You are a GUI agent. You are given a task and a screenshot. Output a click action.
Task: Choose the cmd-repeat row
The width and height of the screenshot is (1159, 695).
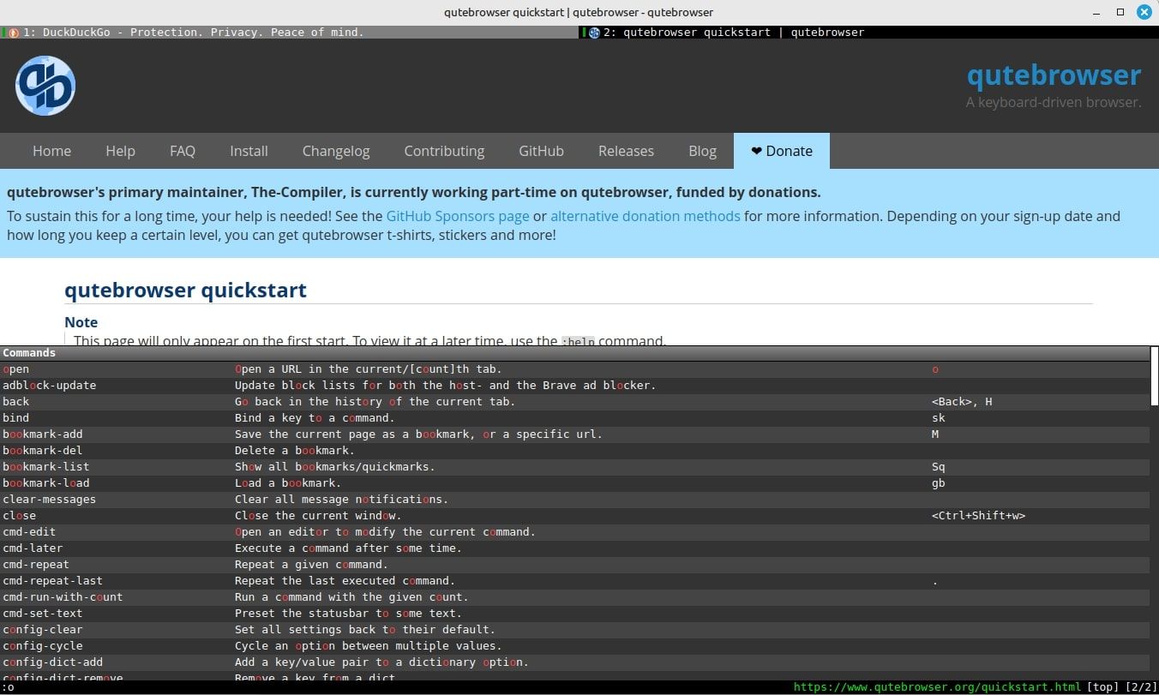574,565
